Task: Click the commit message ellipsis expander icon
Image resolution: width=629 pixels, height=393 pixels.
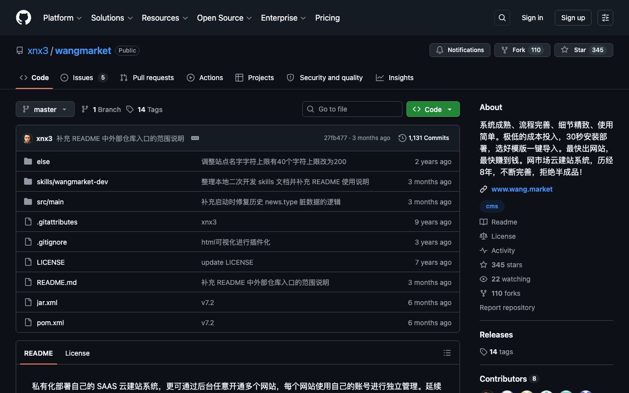Action: tap(195, 138)
